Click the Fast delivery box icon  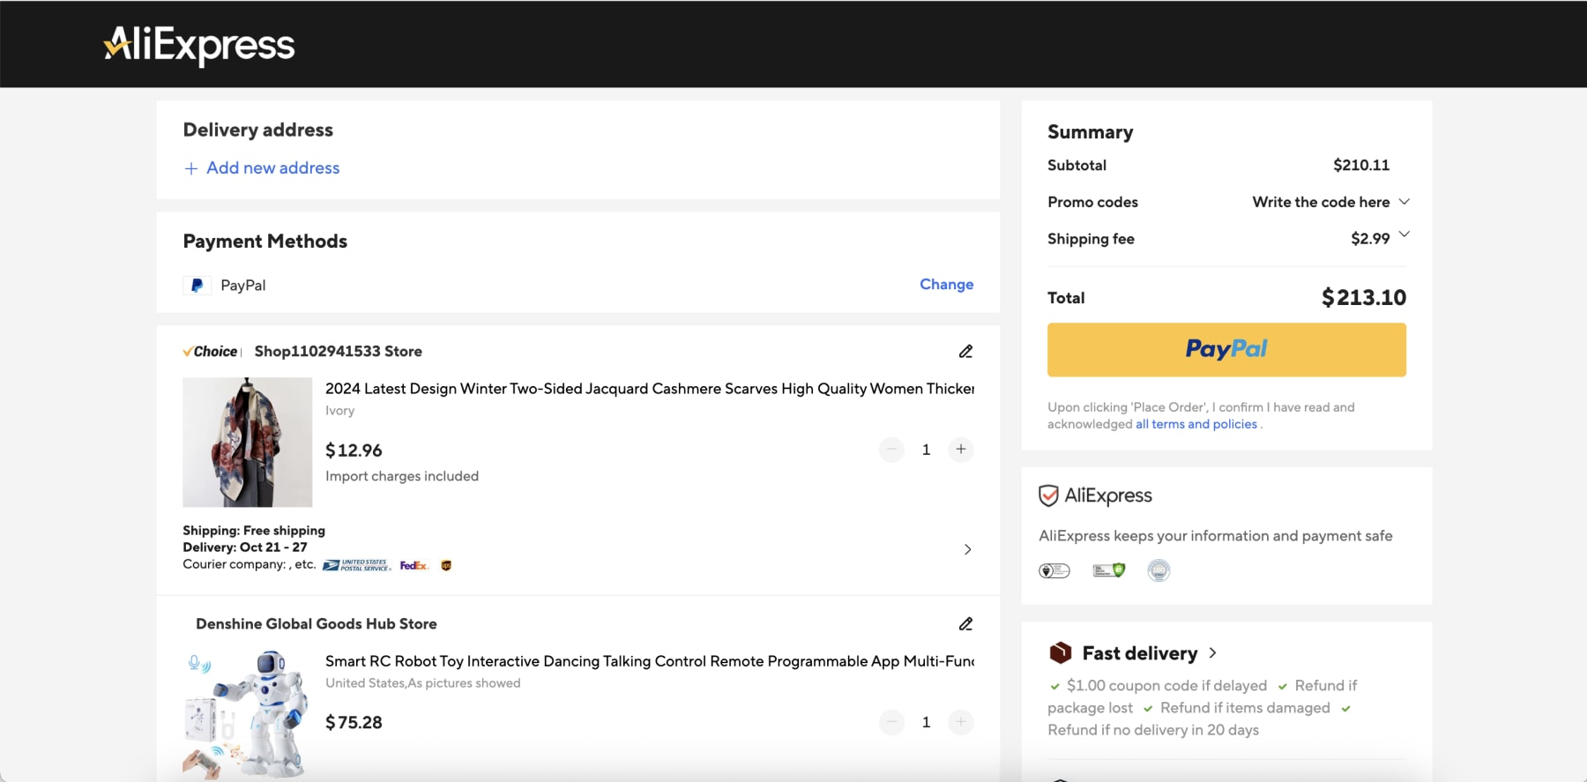(1060, 653)
